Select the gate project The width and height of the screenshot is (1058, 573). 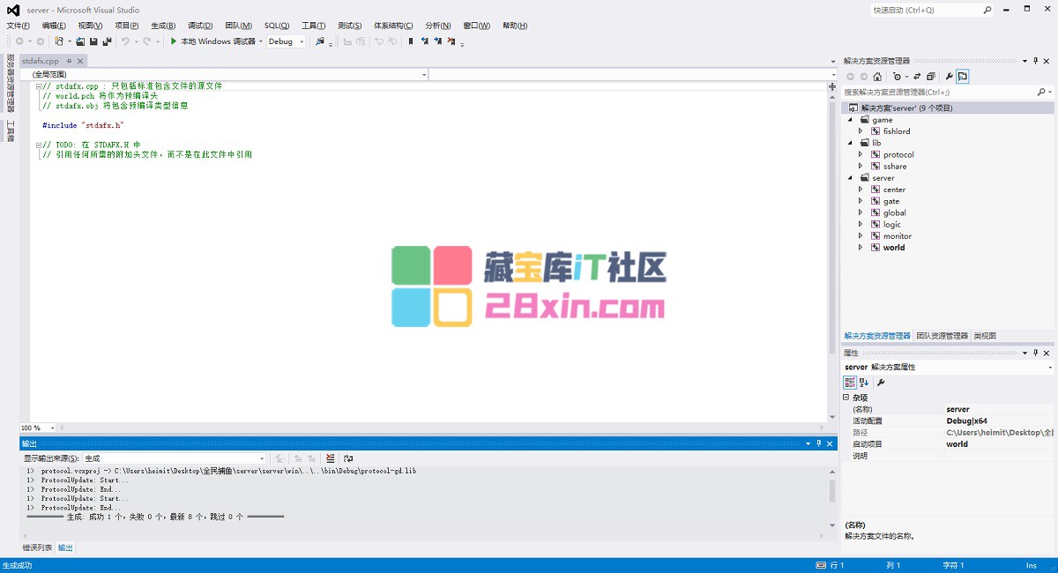point(891,201)
